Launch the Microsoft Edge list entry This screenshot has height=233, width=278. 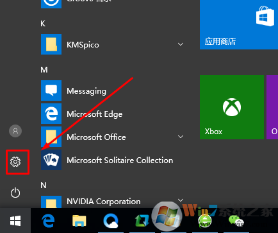[113, 114]
